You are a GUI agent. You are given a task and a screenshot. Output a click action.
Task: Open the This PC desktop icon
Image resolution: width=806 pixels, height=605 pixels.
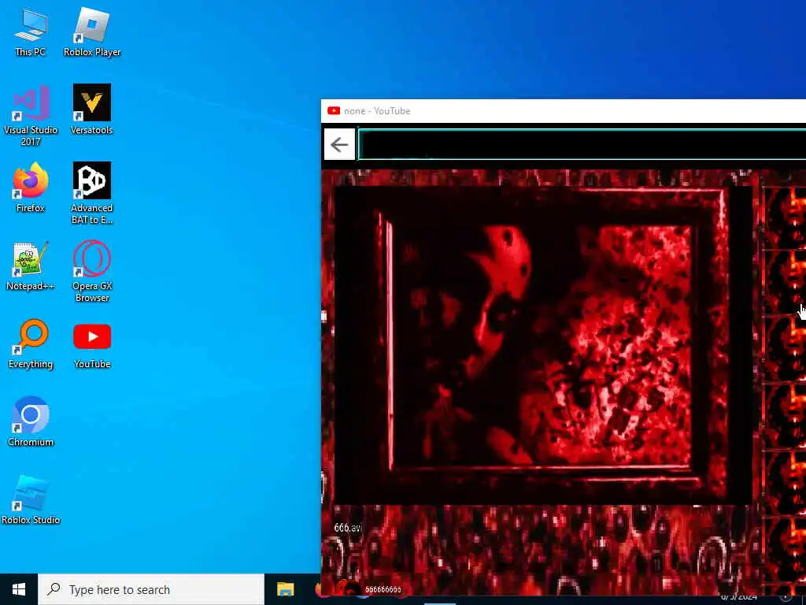click(31, 33)
